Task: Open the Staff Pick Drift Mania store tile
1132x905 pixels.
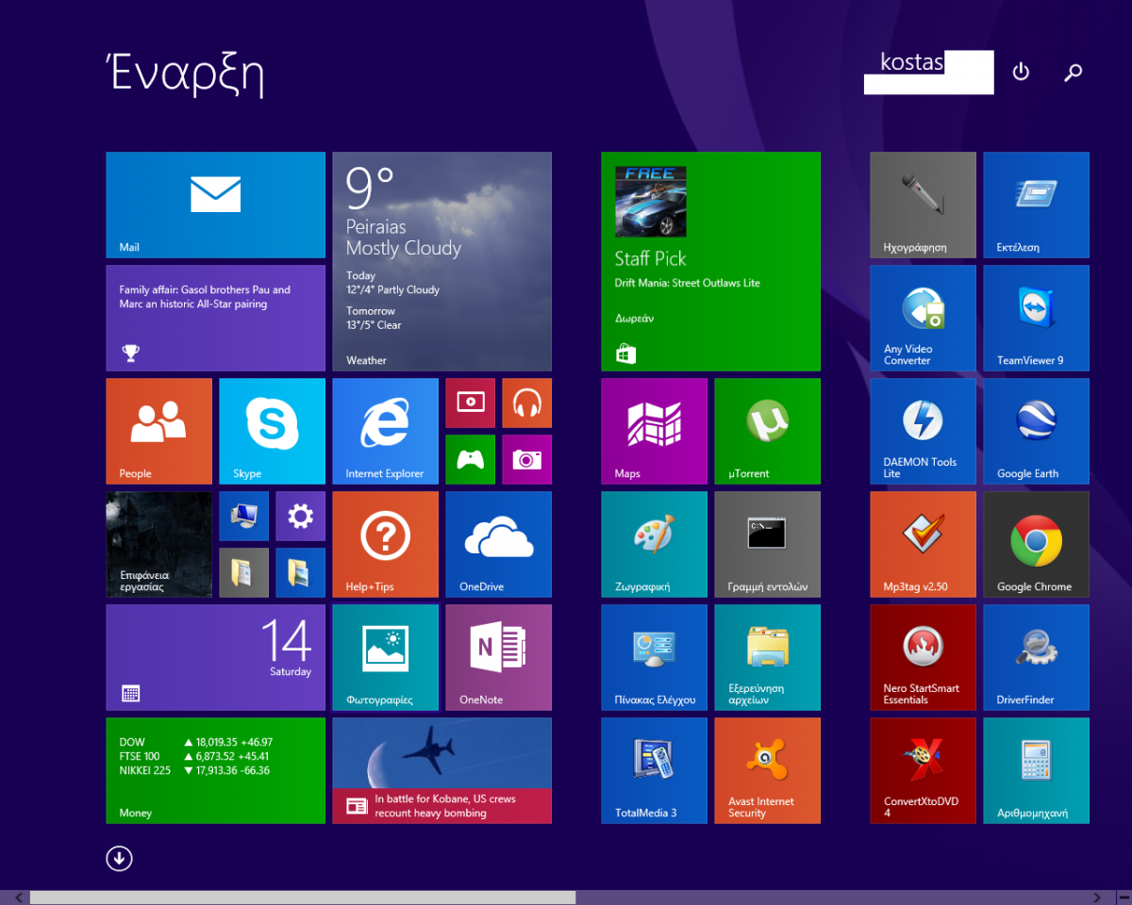Action: click(710, 261)
